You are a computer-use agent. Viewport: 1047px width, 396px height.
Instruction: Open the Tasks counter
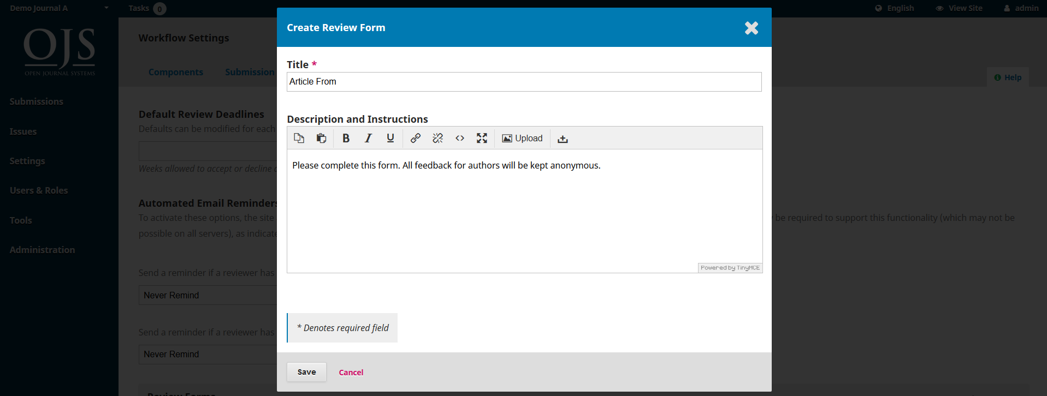(x=147, y=8)
